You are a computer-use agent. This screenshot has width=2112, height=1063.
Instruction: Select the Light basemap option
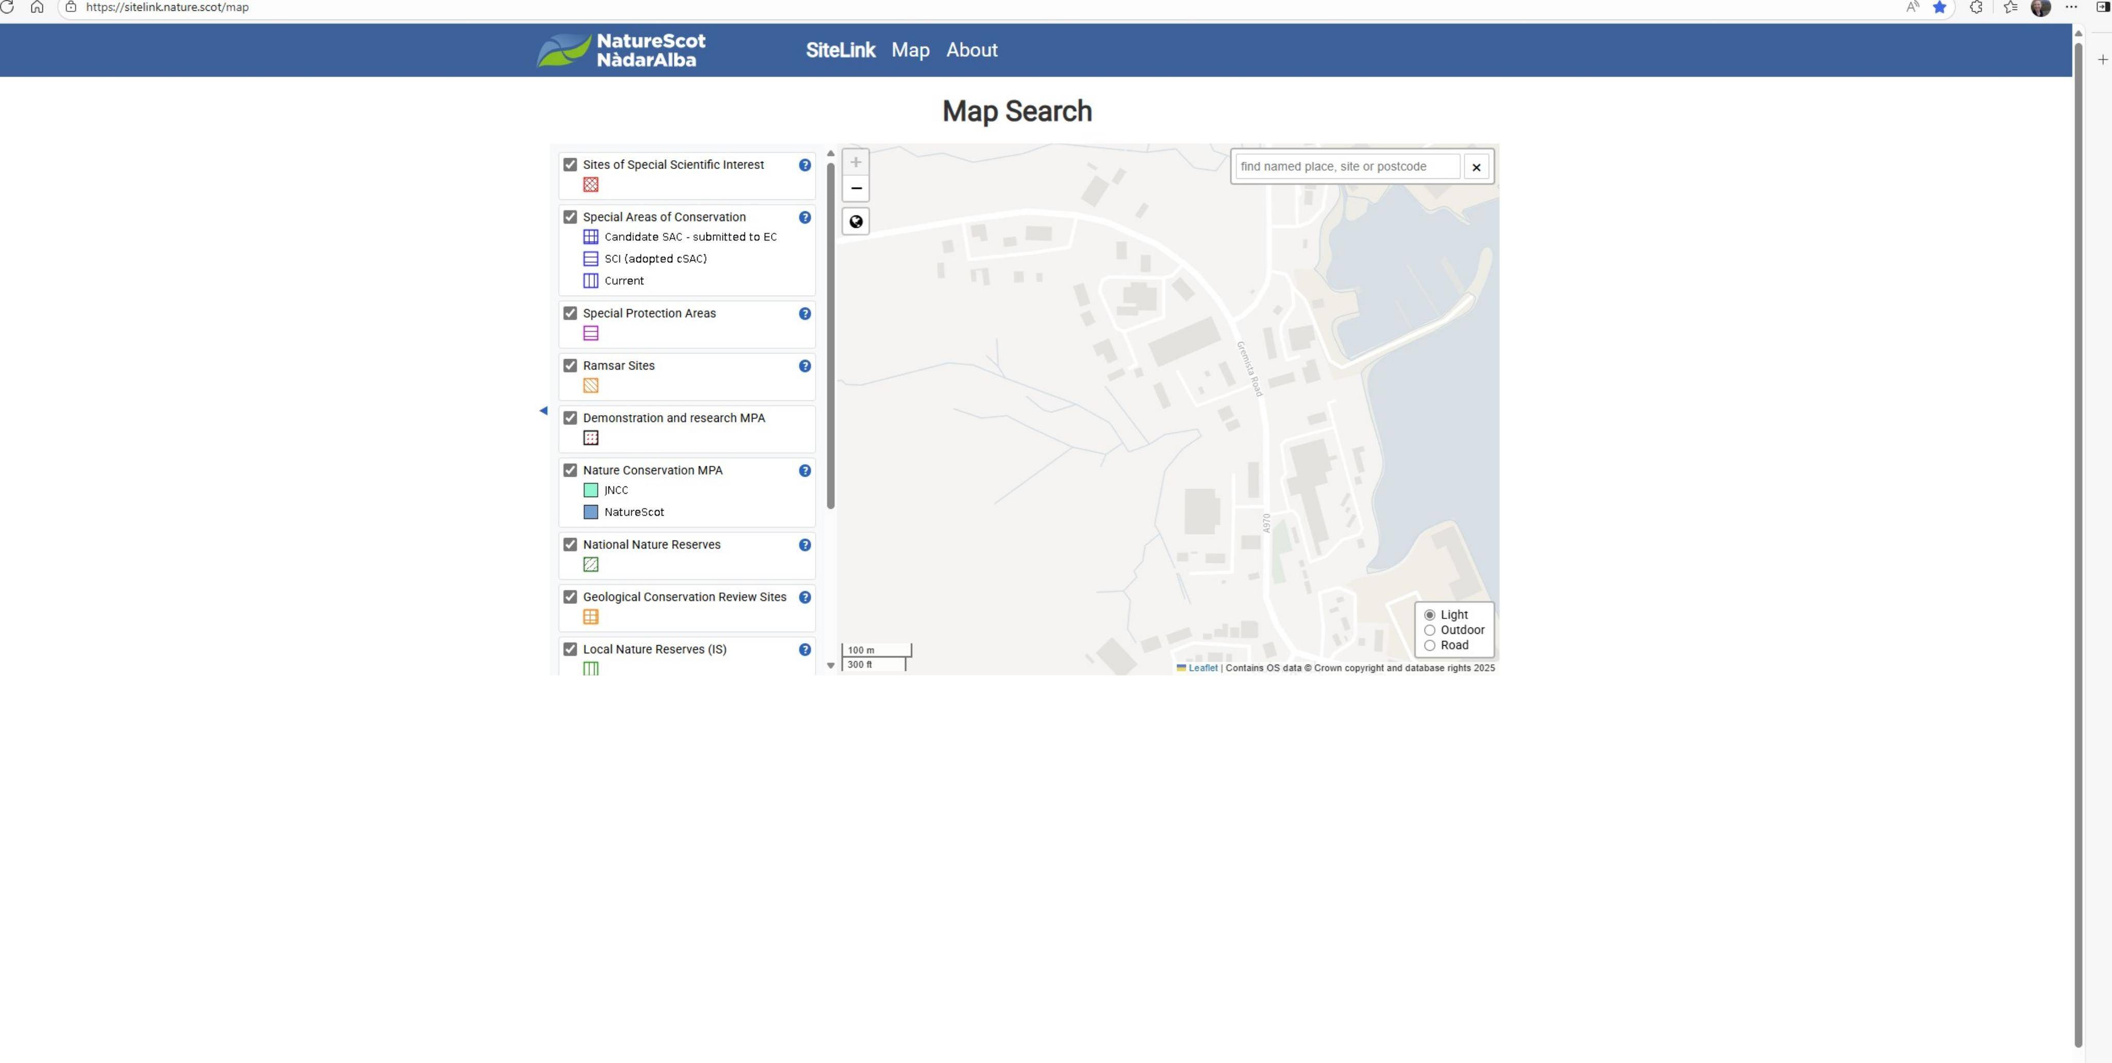point(1430,616)
